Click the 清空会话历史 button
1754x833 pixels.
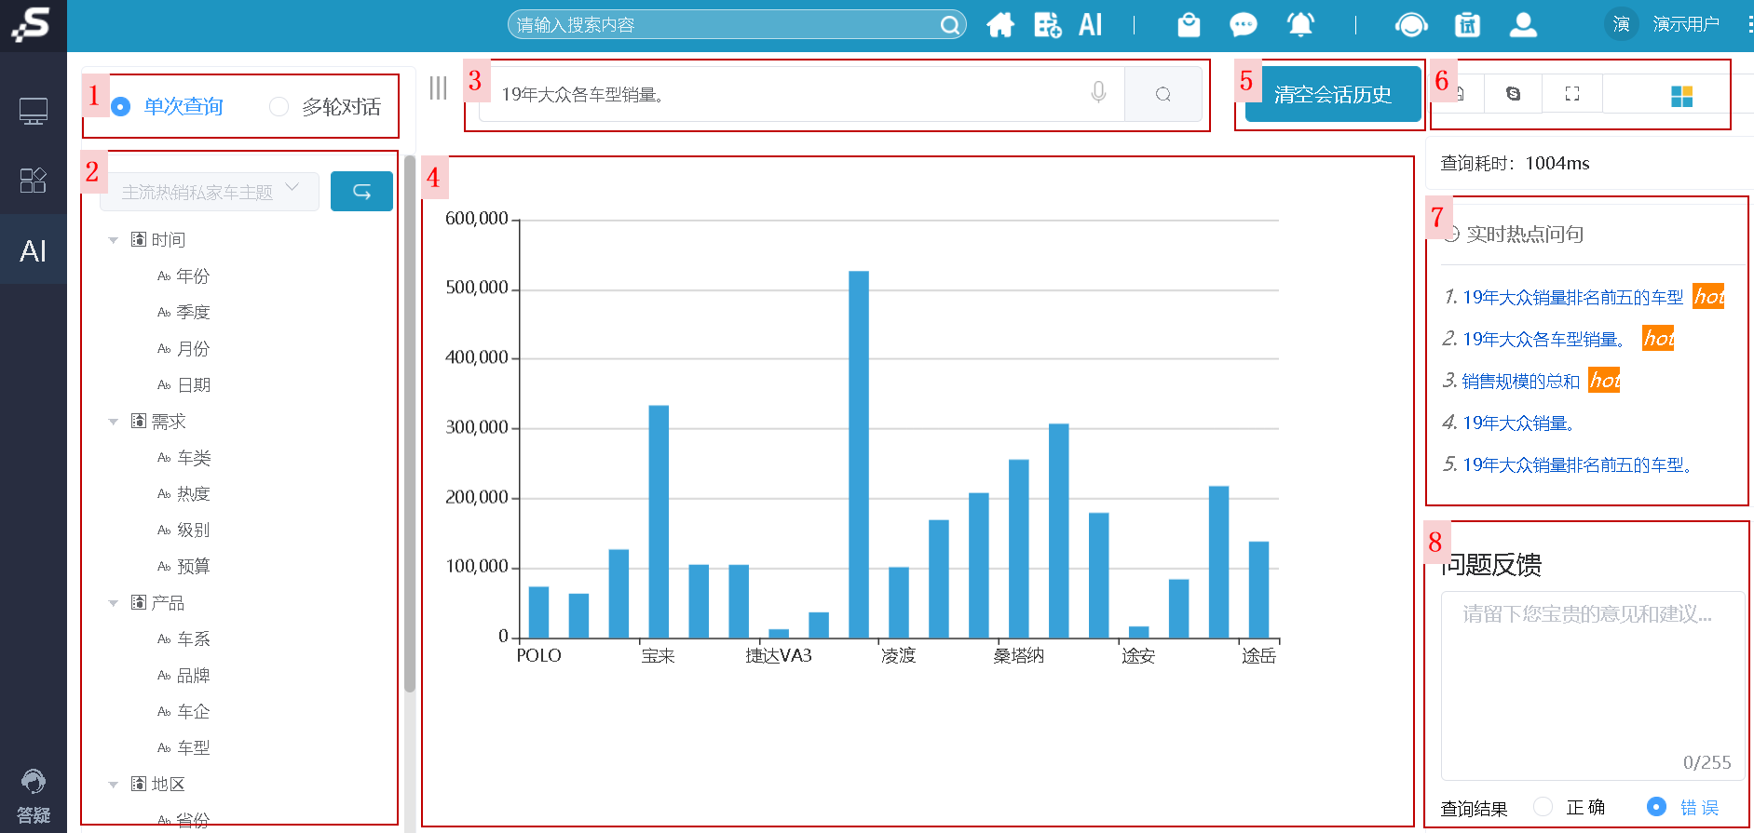pyautogui.click(x=1333, y=94)
